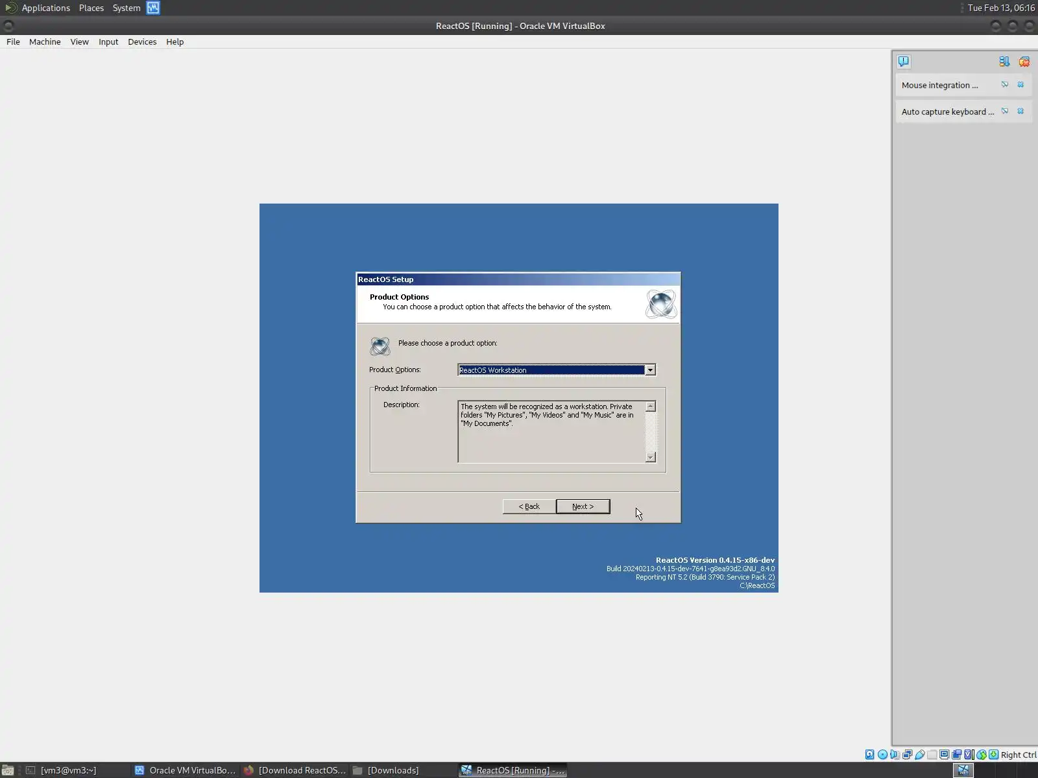1038x778 pixels.
Task: Click the show desktop icon in bottom panel
Action: [8, 770]
